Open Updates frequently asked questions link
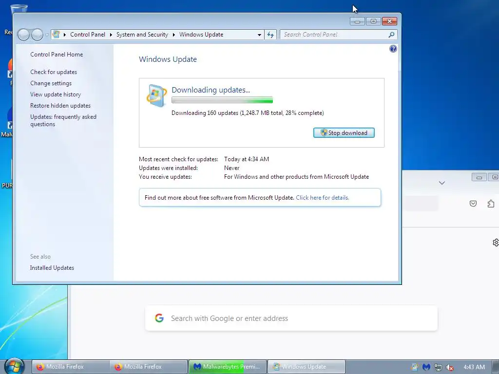The image size is (499, 374). pos(63,120)
